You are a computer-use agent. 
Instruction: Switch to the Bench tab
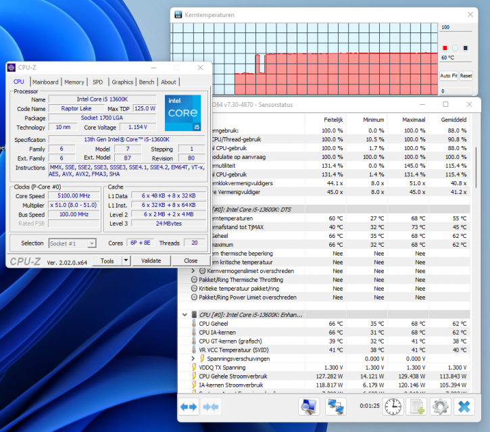pyautogui.click(x=147, y=82)
